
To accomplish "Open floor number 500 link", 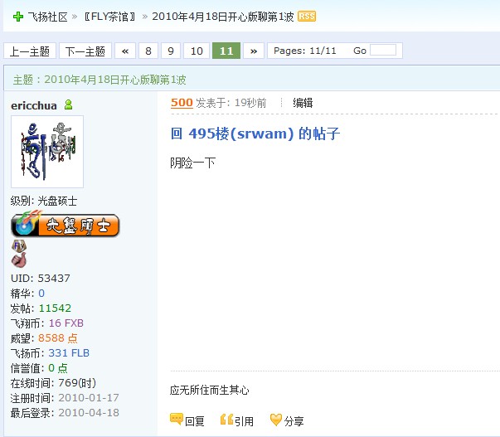I will [182, 103].
